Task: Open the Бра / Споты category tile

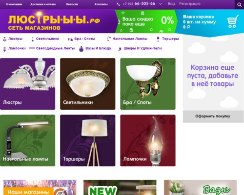Action: (x=148, y=84)
